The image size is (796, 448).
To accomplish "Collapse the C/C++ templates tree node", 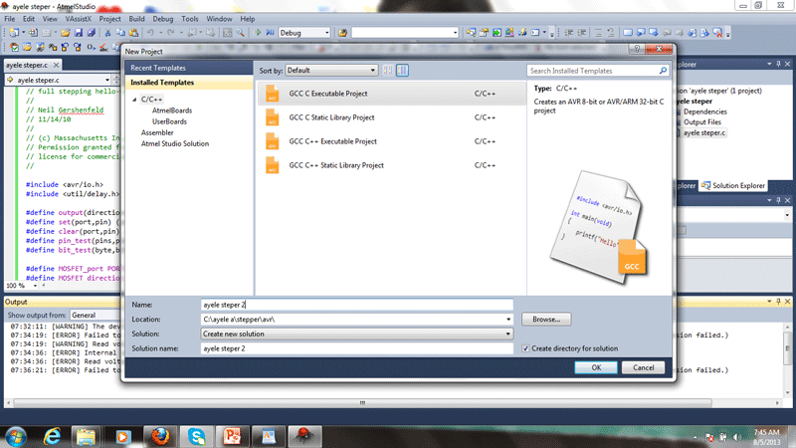I will coord(134,100).
